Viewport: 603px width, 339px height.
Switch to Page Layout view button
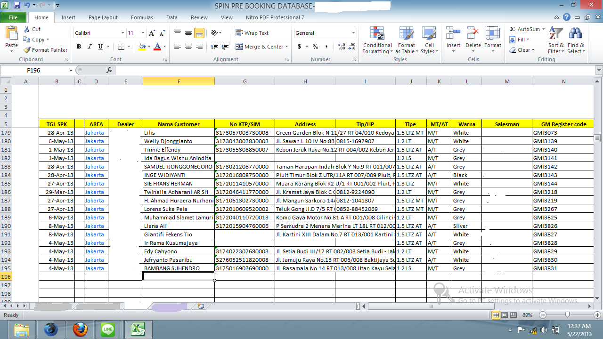(505, 315)
